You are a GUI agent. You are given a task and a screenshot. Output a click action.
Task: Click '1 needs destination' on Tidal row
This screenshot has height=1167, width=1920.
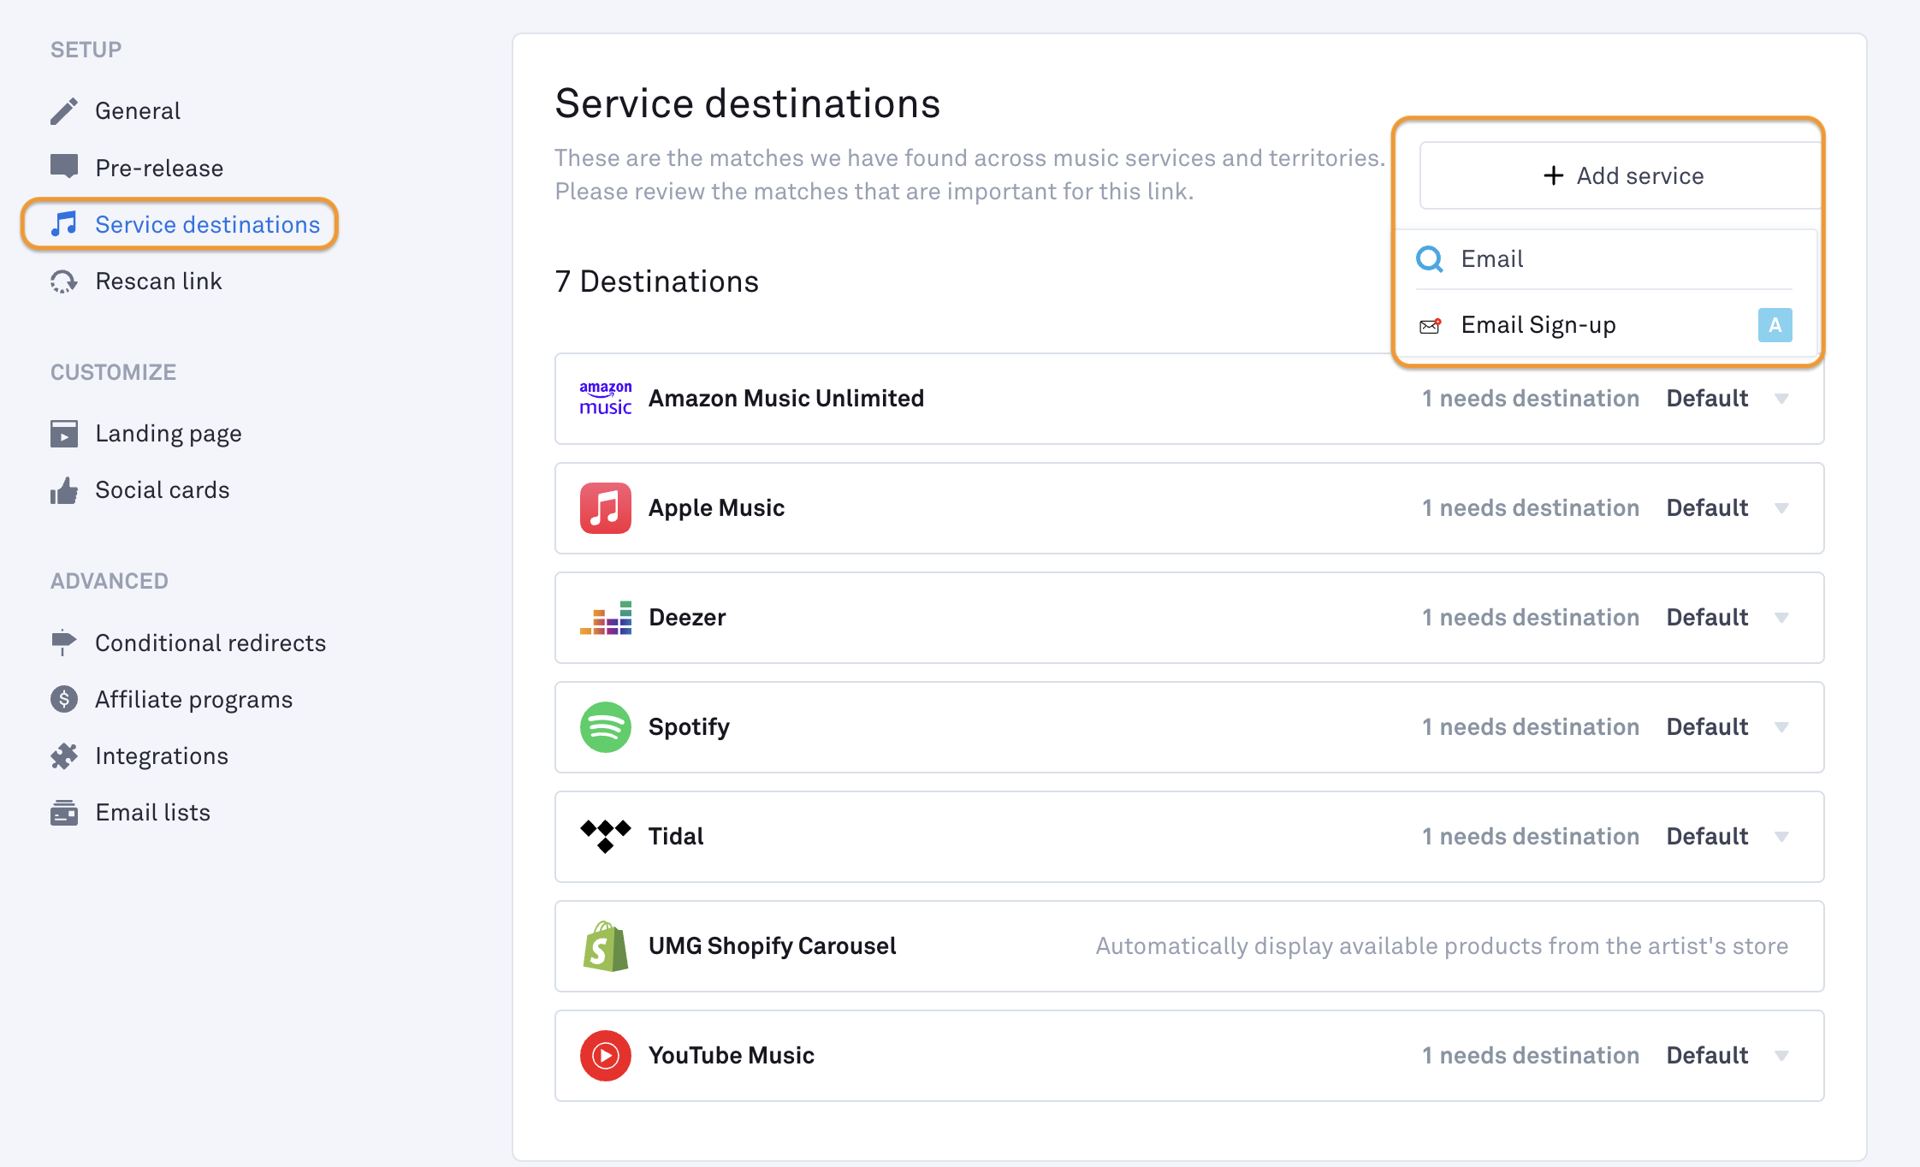[x=1531, y=837]
